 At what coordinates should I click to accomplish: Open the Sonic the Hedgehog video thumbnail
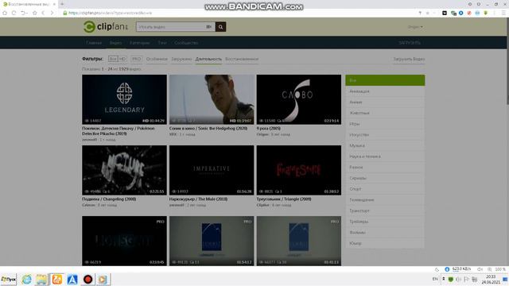[212, 99]
